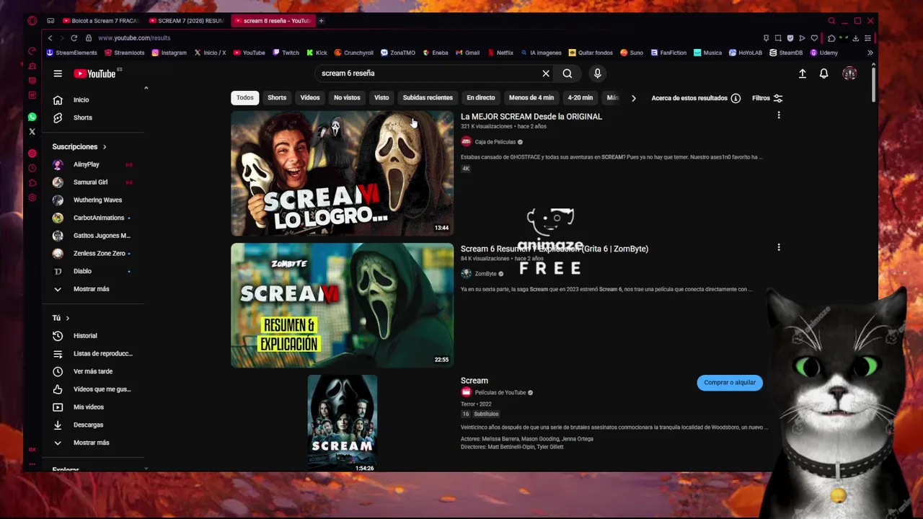Image resolution: width=923 pixels, height=519 pixels.
Task: Click the info icon beside Acerca de estos resultados
Action: 736,98
